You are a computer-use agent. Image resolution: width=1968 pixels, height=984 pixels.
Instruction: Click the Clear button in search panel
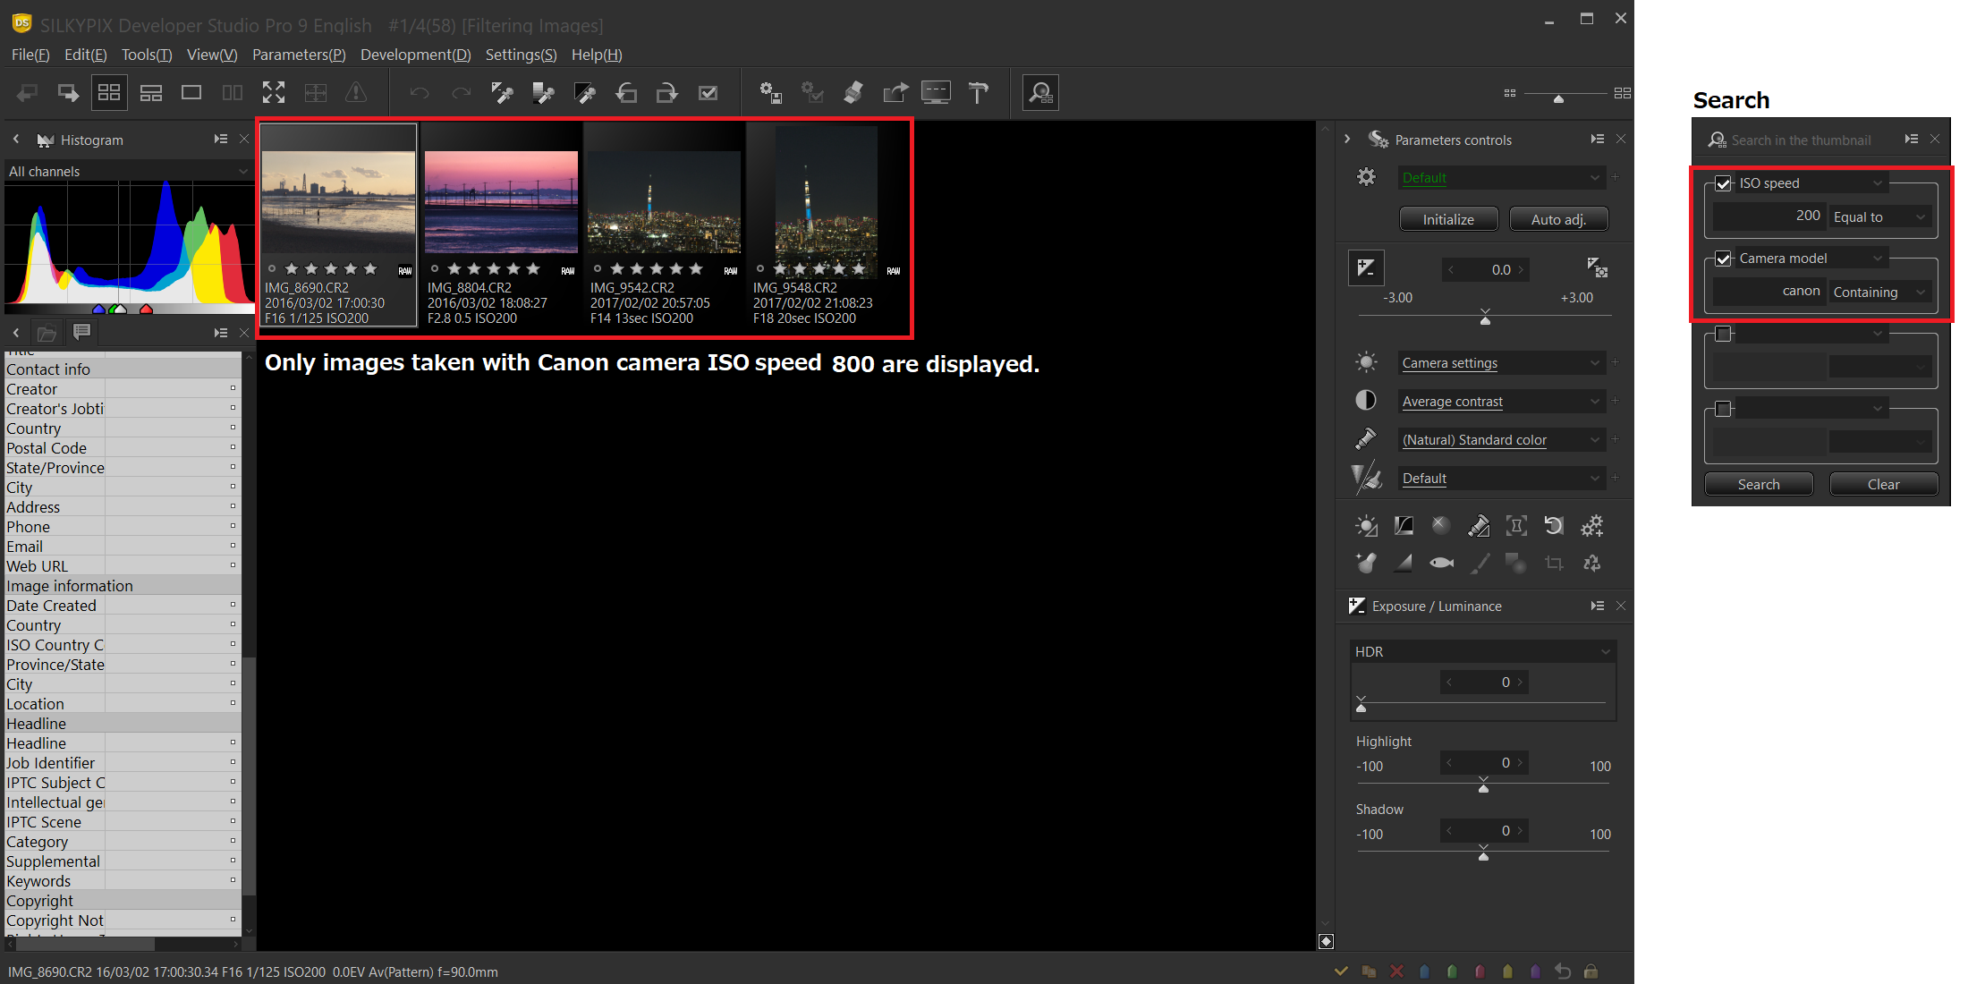click(1883, 484)
